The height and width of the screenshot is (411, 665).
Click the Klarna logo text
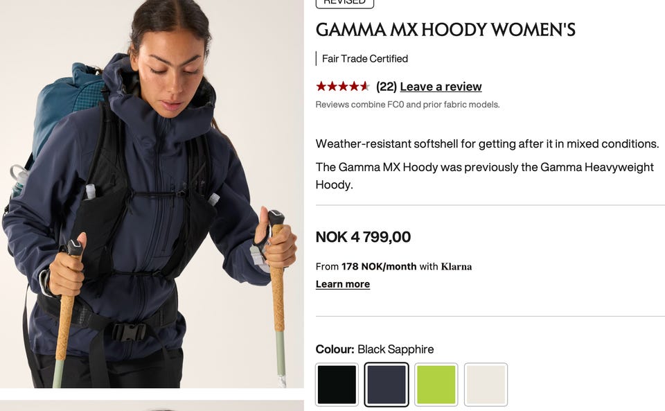(x=456, y=266)
